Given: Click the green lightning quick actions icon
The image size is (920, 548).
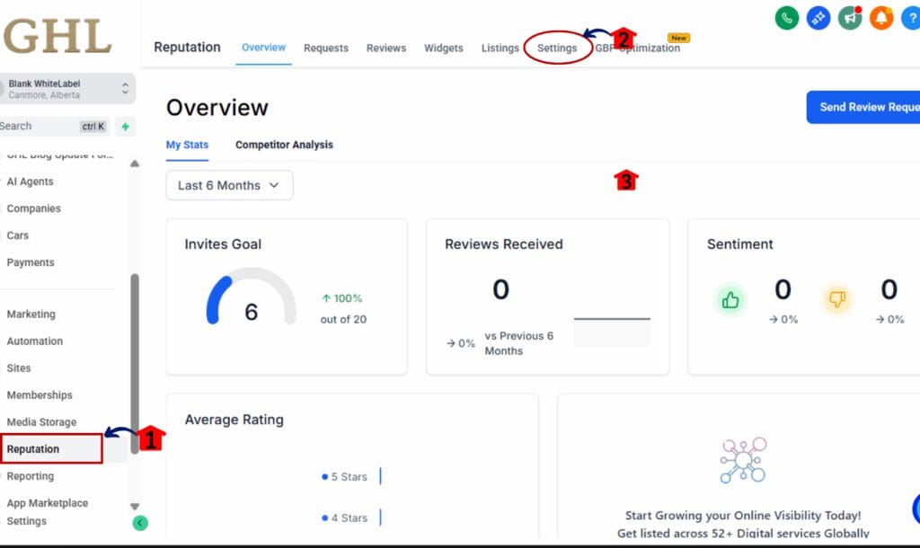Looking at the screenshot, I should 125,127.
